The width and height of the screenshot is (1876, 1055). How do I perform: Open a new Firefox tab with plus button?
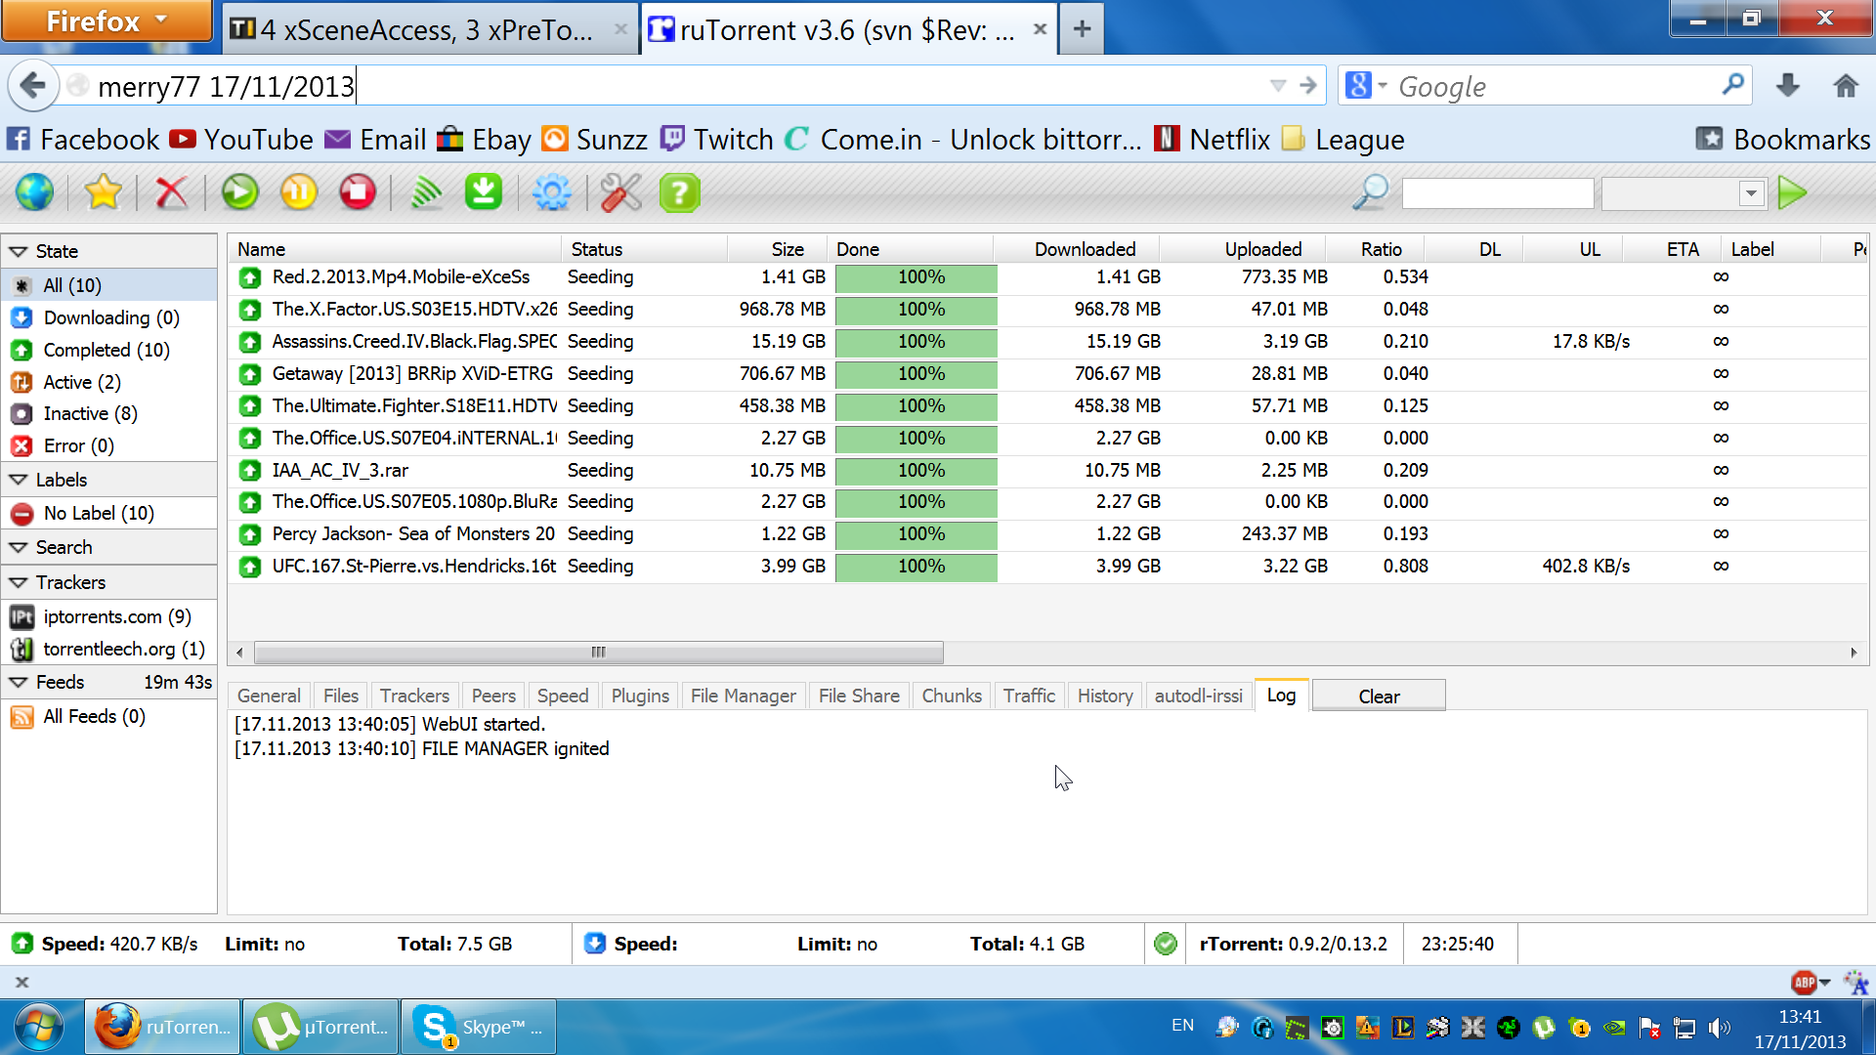[x=1082, y=29]
